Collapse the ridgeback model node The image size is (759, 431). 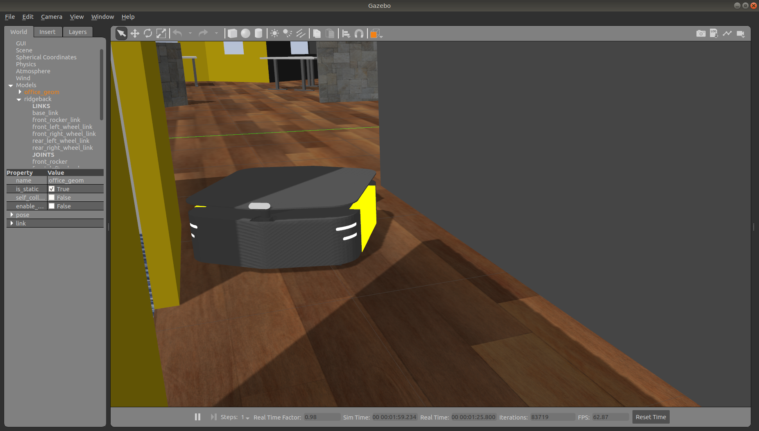click(x=19, y=99)
